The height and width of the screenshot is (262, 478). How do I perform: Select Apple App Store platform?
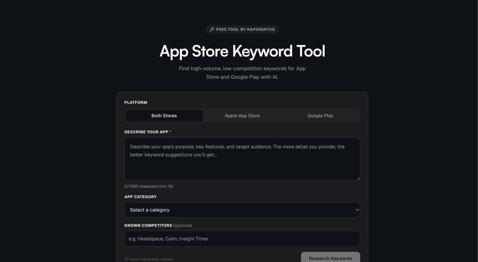point(242,116)
